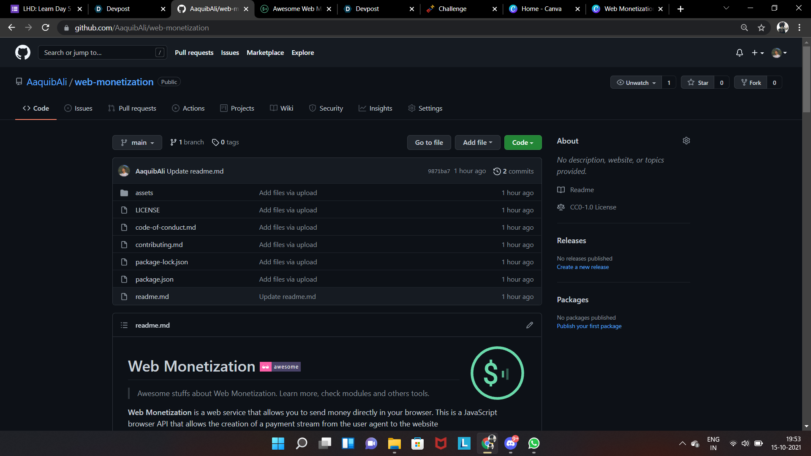This screenshot has height=456, width=811.
Task: Follow the Create a new release link
Action: pos(582,267)
